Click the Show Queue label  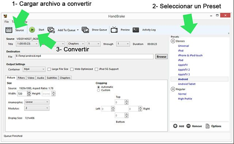click(99, 30)
